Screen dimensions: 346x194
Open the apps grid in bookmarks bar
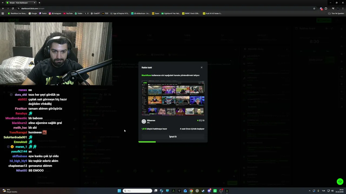tap(3, 13)
